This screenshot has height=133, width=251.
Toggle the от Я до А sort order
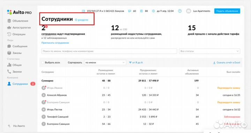tap(136, 63)
